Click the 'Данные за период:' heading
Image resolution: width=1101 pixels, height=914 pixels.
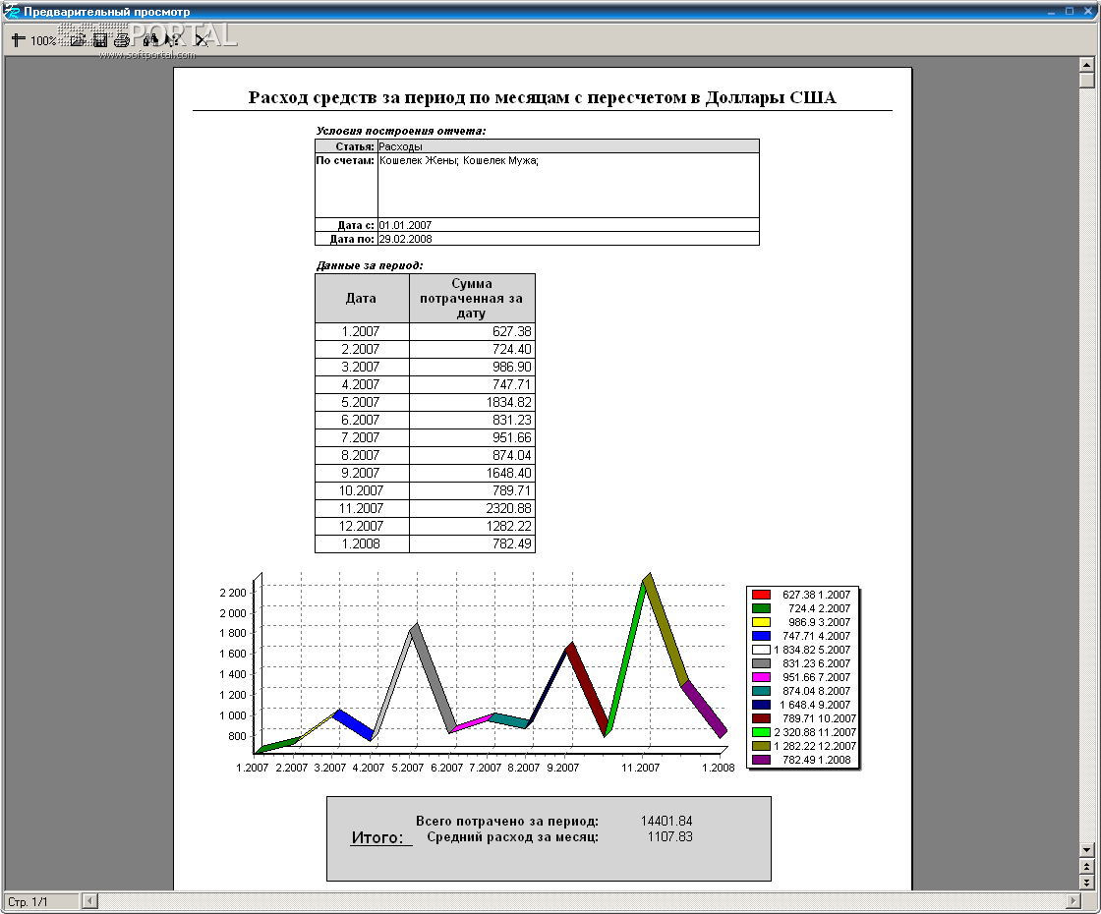point(370,265)
